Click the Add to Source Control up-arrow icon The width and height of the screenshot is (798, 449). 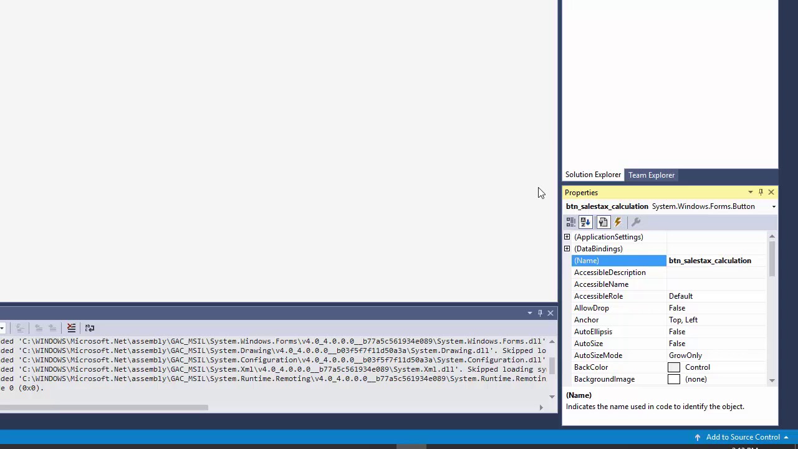[698, 437]
